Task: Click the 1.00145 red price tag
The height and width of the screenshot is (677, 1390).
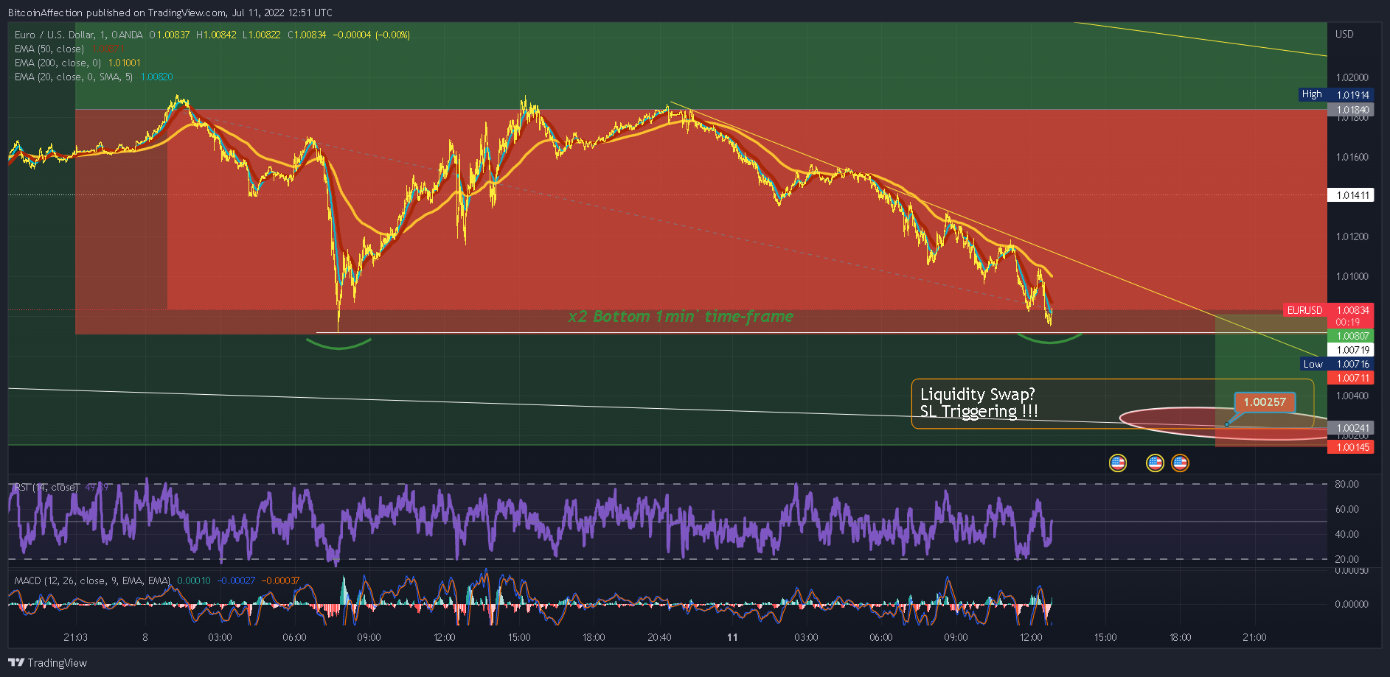Action: click(1350, 447)
